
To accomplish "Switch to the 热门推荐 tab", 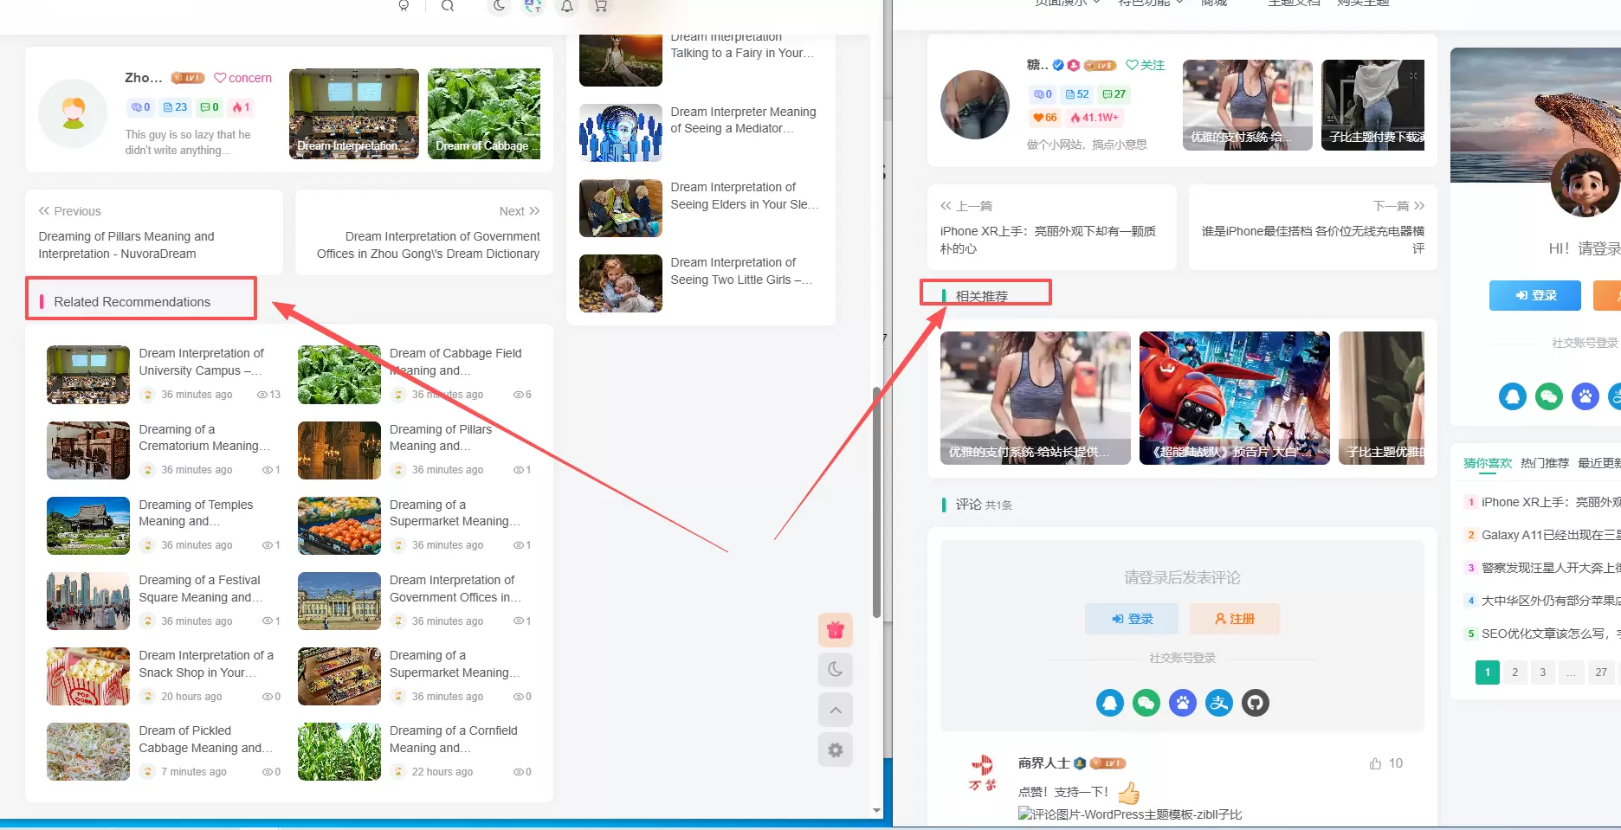I will pyautogui.click(x=1544, y=463).
